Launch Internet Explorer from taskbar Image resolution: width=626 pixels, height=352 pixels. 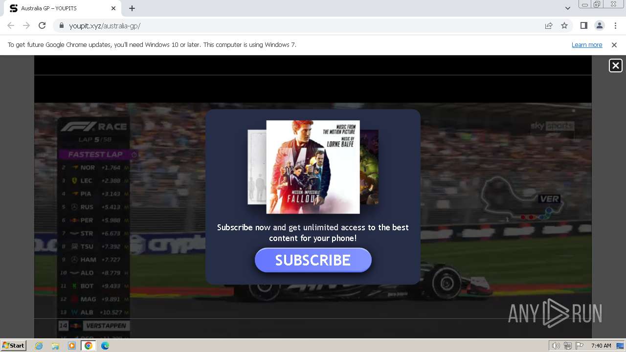(x=39, y=346)
